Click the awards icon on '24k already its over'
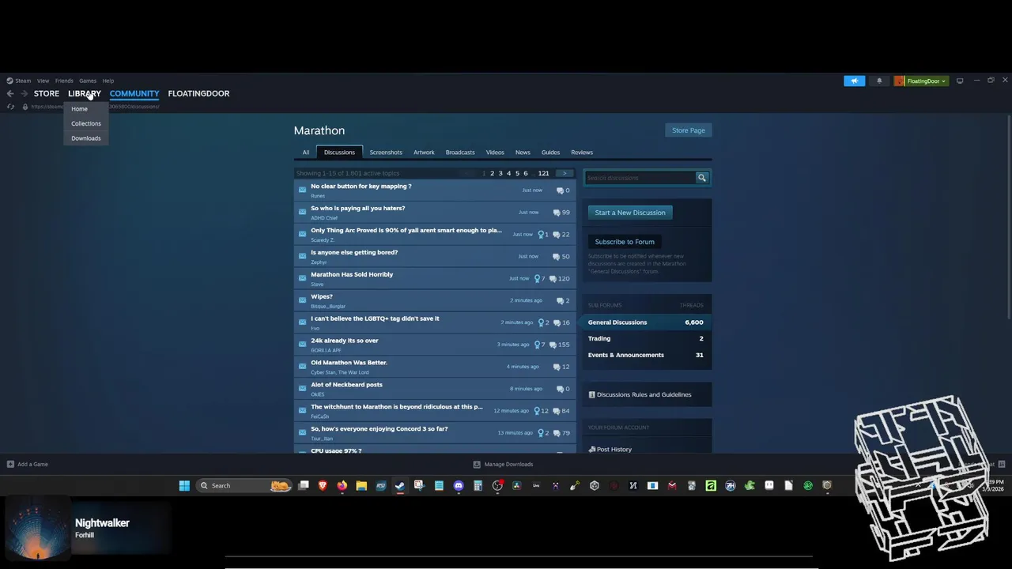The width and height of the screenshot is (1012, 569). coord(538,345)
